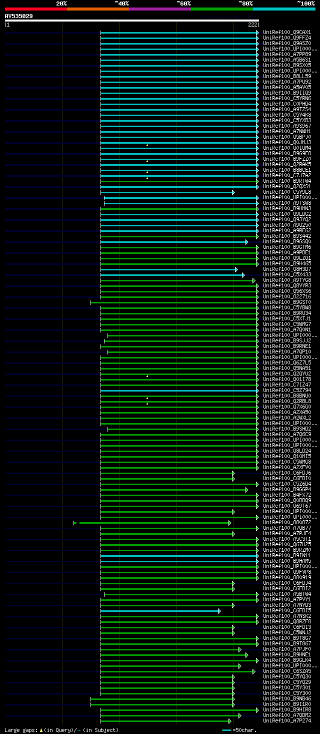This screenshot has height=734, width=320.
Task: Follow the UniRef100_A2XA50 link
Action: [287, 412]
